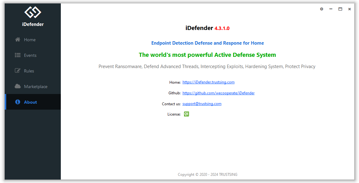Click the 'Home:' label beside the website link

click(175, 82)
